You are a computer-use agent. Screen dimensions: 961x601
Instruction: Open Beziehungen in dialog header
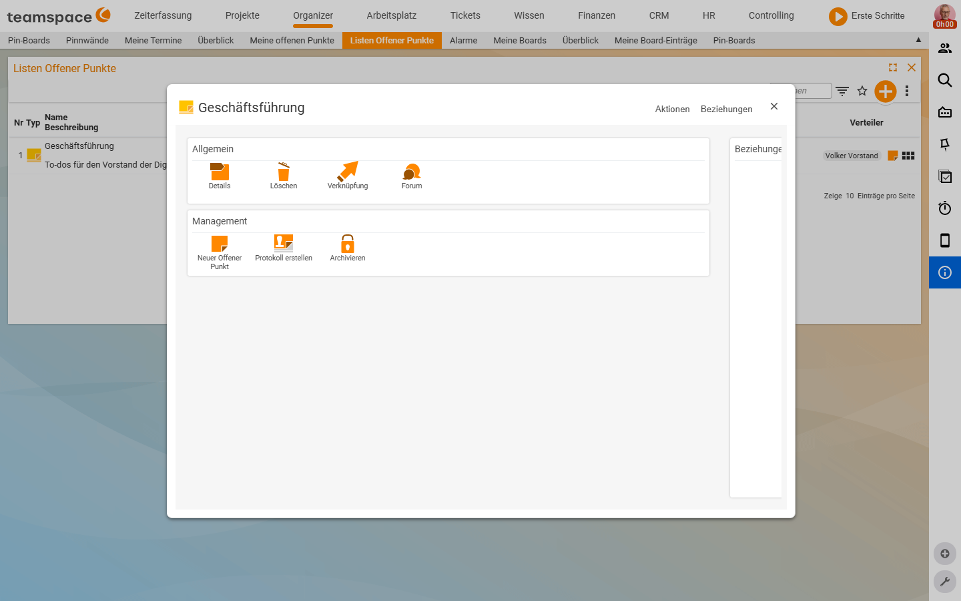[x=726, y=109]
